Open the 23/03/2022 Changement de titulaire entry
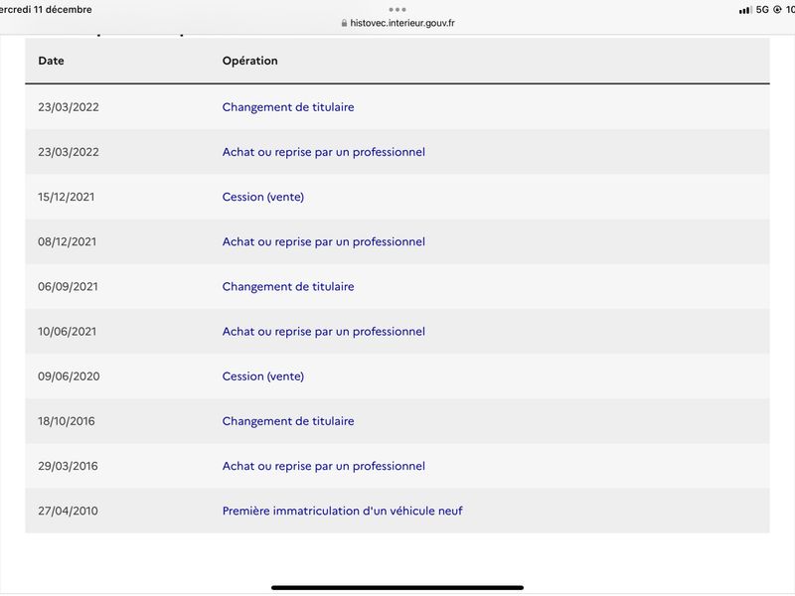The image size is (795, 596). pyautogui.click(x=288, y=107)
